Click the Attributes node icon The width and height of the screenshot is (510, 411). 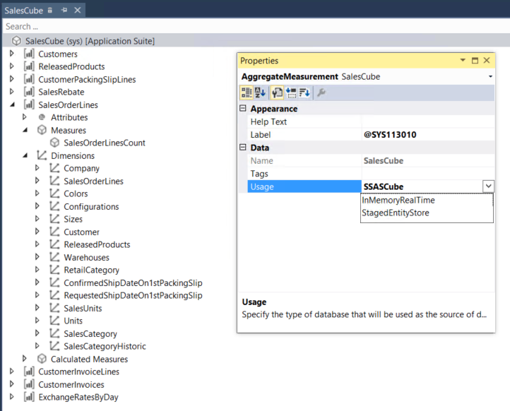tap(42, 118)
